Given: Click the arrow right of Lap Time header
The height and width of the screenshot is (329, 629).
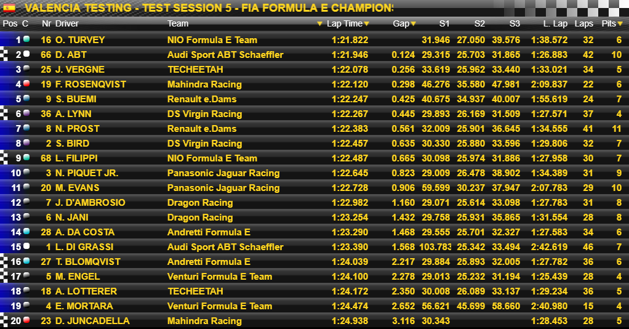Looking at the screenshot, I should [x=366, y=24].
